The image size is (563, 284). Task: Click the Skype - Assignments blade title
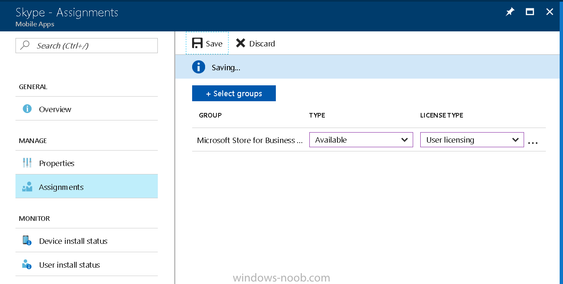click(67, 13)
